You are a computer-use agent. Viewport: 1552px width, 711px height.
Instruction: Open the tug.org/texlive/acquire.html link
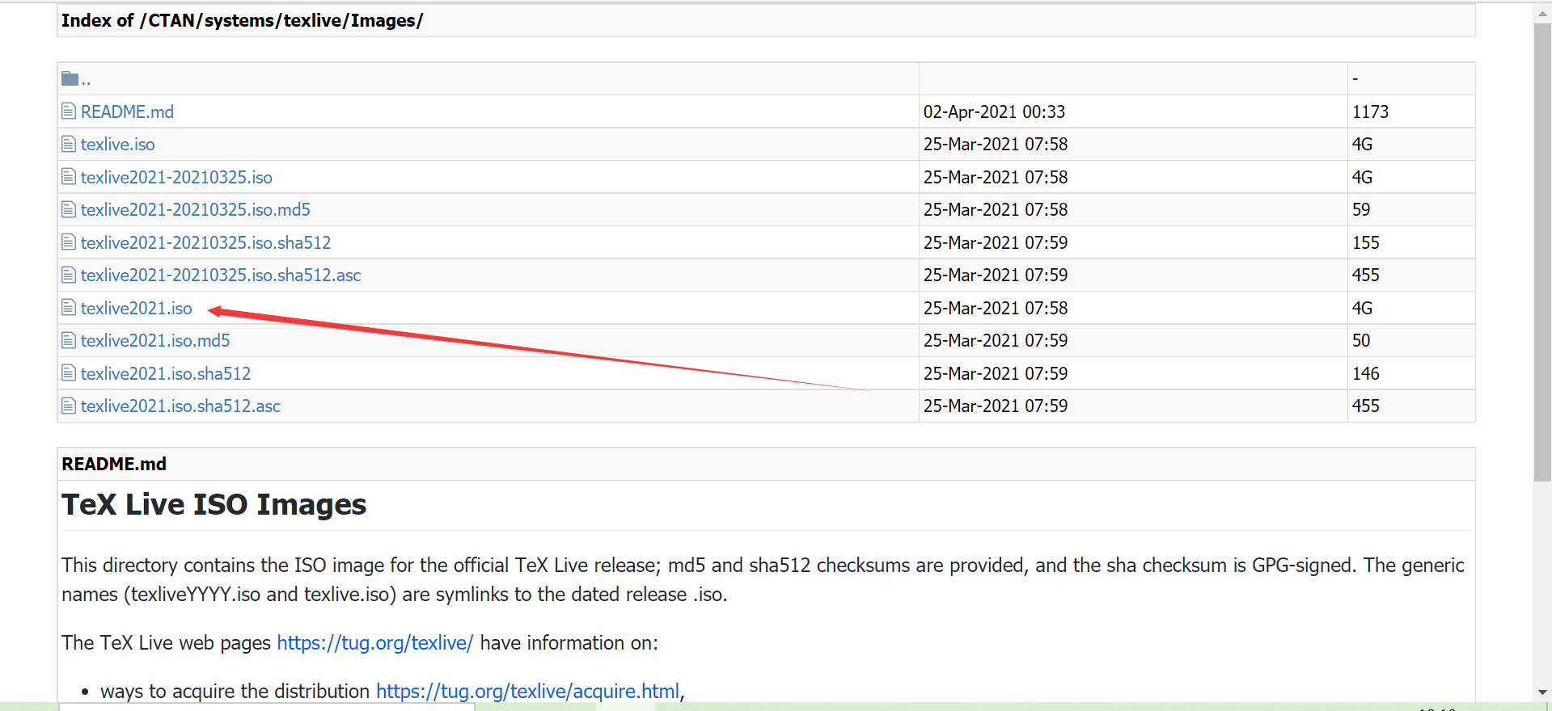pyautogui.click(x=527, y=692)
